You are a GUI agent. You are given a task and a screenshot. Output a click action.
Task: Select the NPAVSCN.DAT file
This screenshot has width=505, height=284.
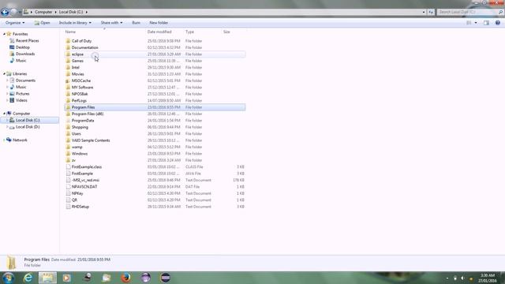click(84, 187)
